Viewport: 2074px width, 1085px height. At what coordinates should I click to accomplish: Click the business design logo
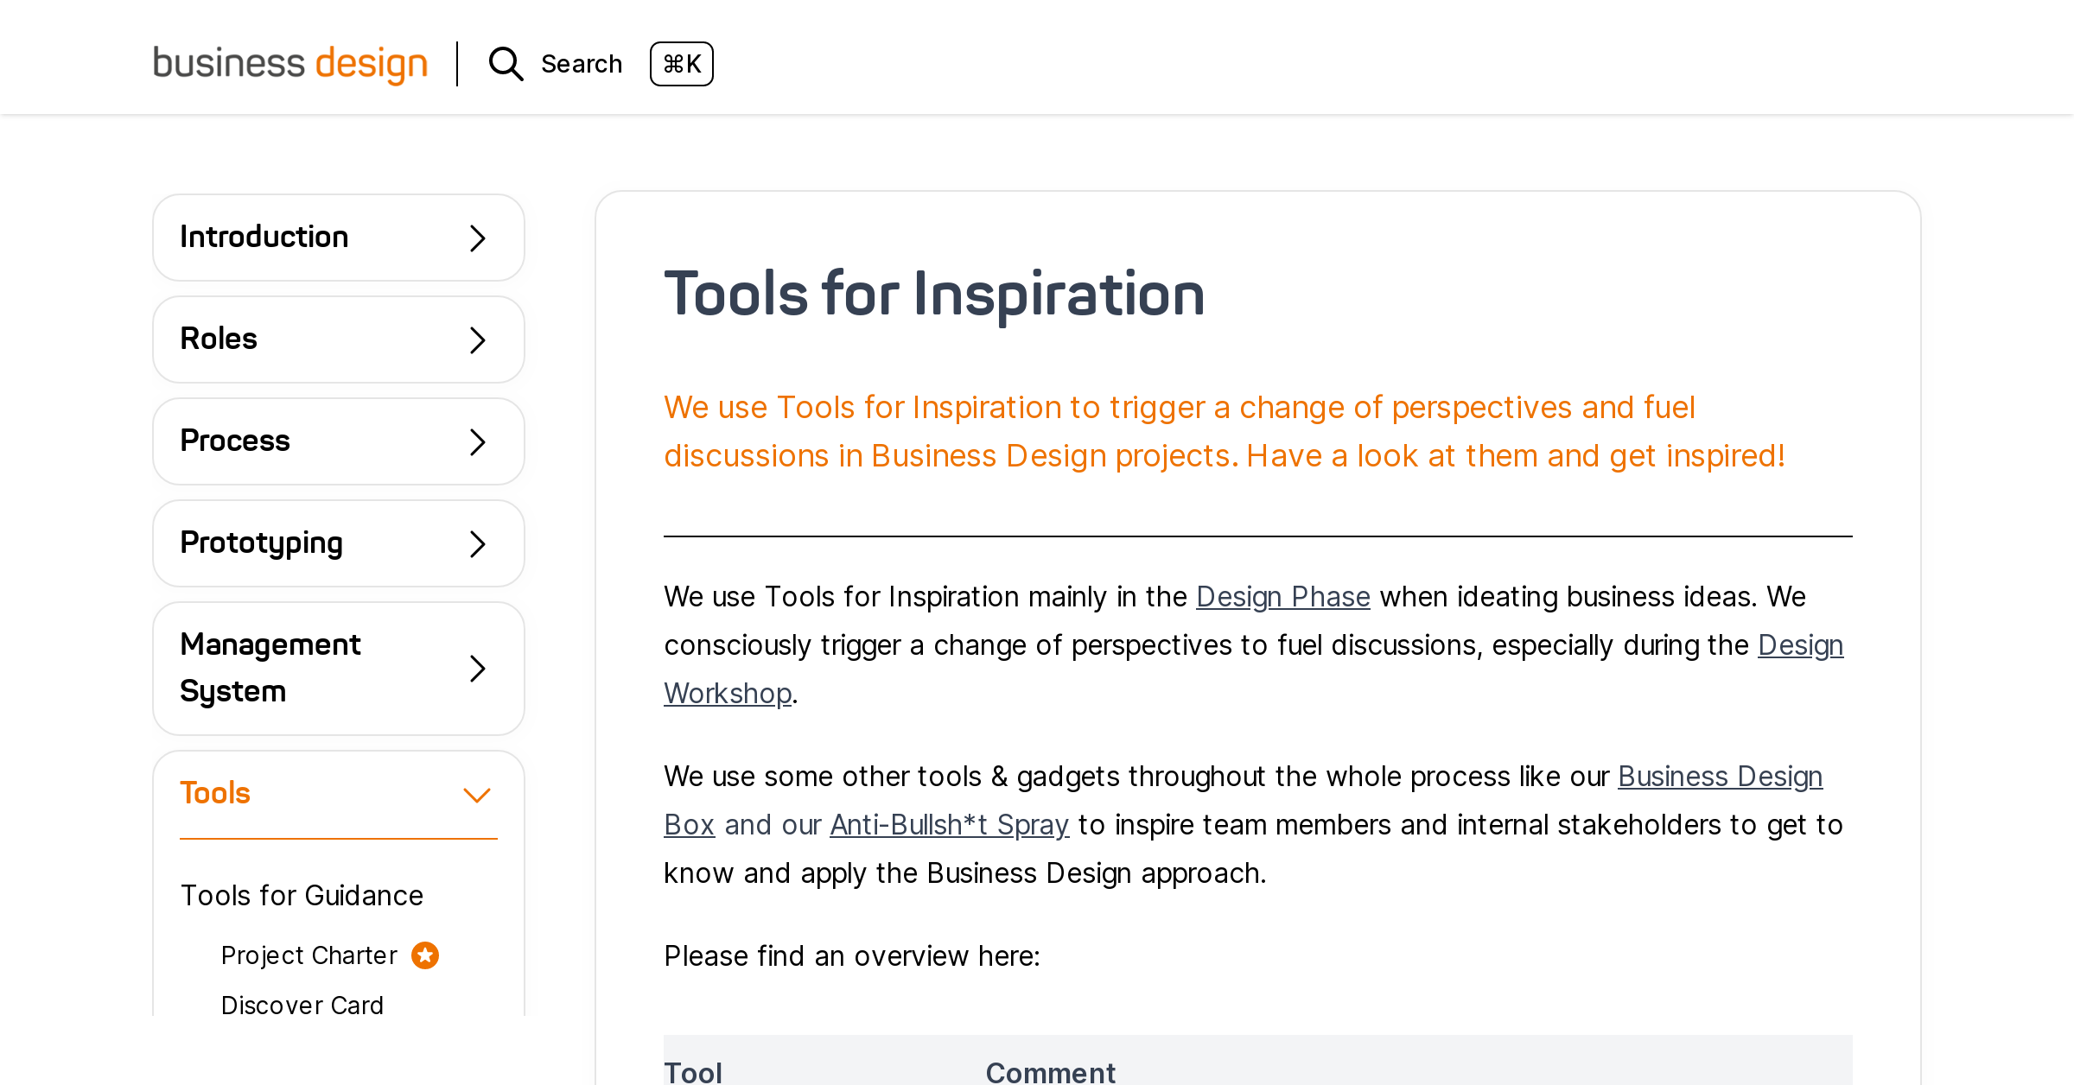tap(290, 63)
